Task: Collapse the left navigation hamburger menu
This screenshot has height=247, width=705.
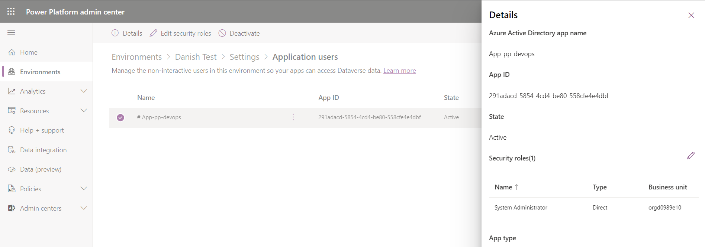Action: [11, 33]
